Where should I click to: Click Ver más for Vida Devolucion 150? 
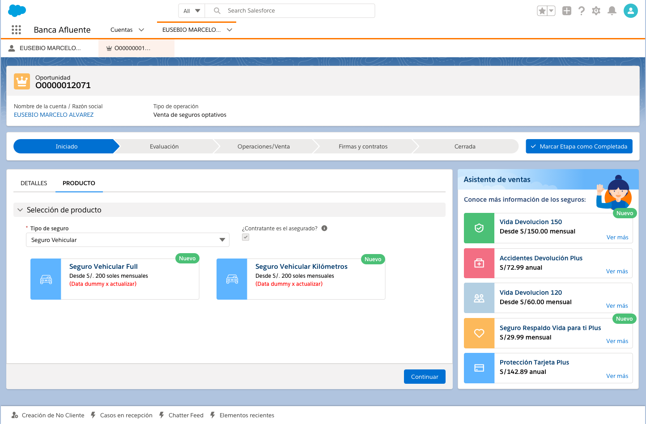(x=617, y=237)
